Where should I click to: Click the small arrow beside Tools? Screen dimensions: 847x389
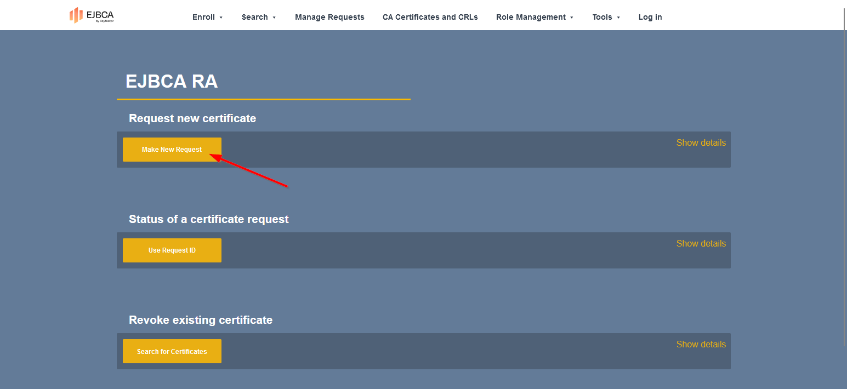coord(618,18)
